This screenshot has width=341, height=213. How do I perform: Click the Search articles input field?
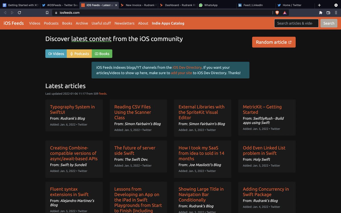point(296,23)
